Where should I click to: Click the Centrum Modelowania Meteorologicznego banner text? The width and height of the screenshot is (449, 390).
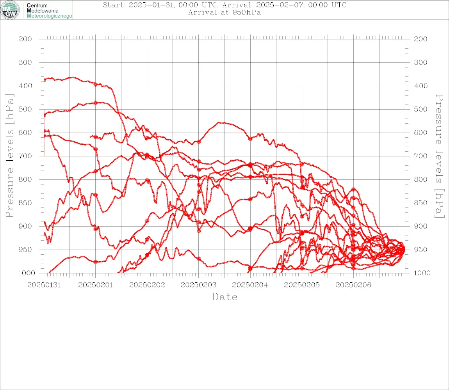tap(49, 11)
